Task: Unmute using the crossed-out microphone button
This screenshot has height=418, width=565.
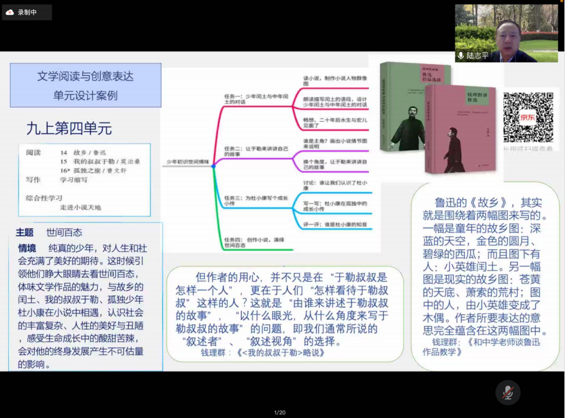Action: (508, 392)
